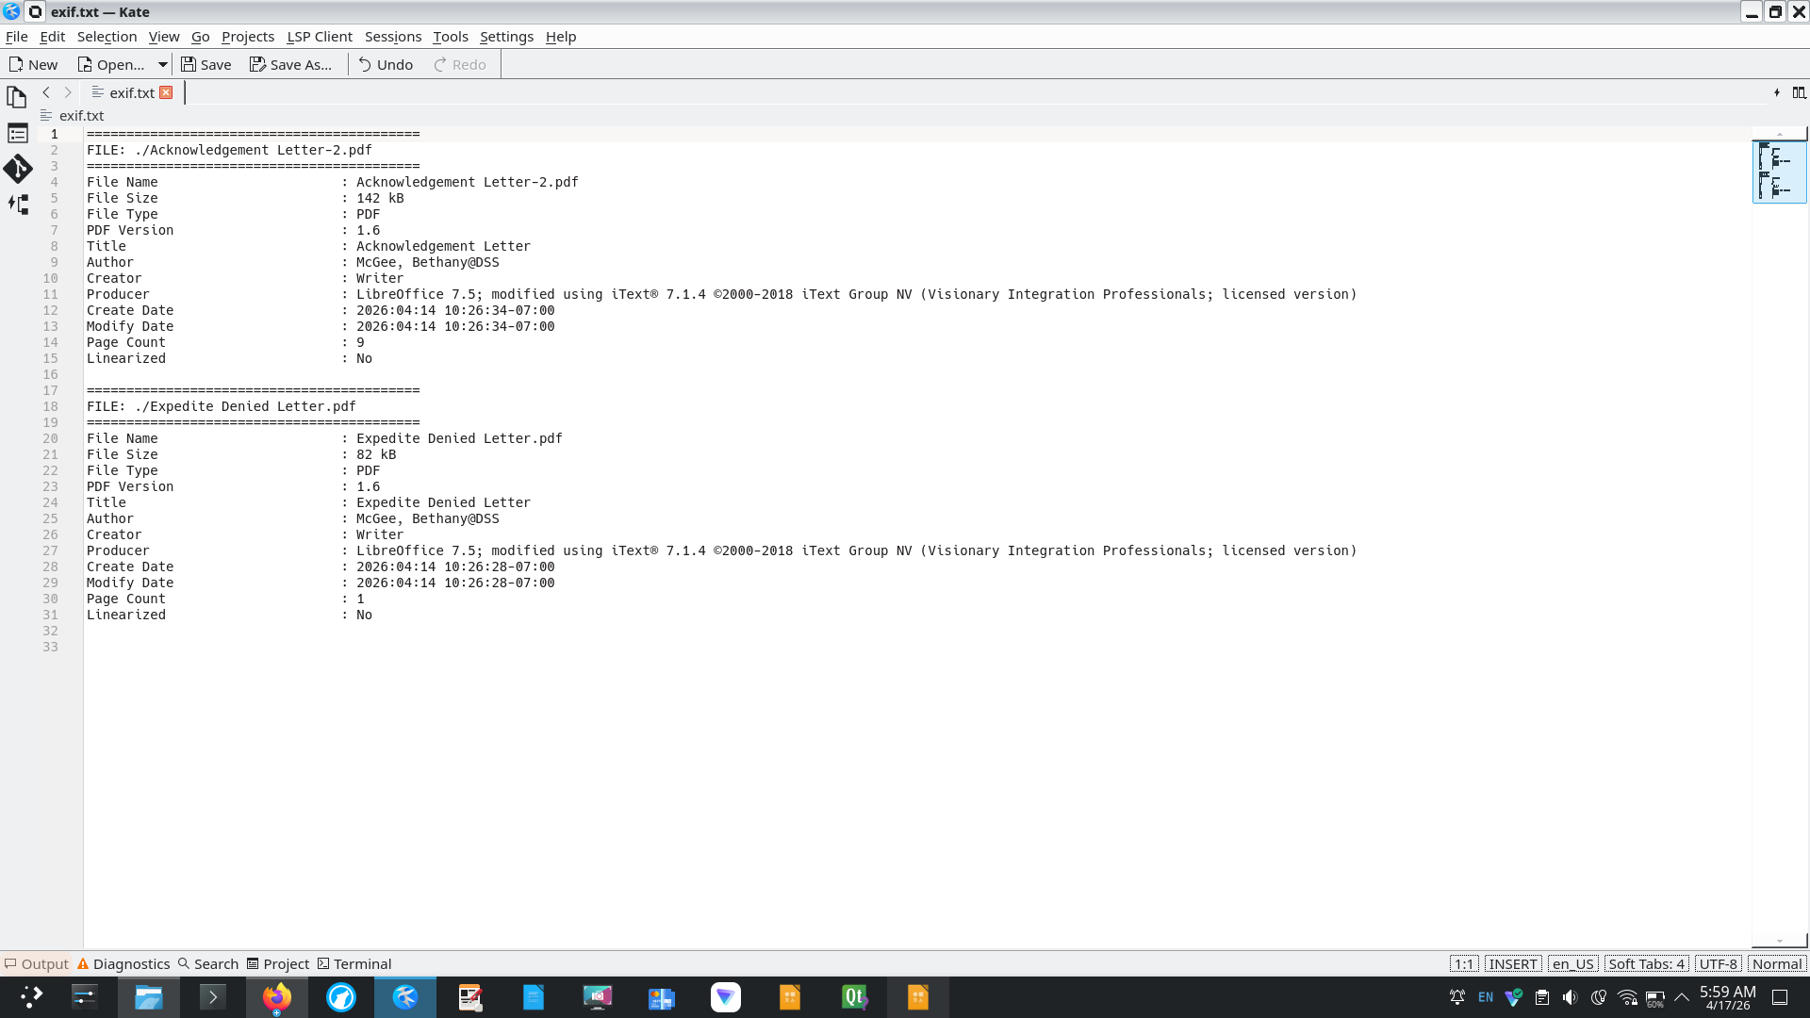Click the Save toolbar button
The image size is (1810, 1018).
(x=206, y=64)
